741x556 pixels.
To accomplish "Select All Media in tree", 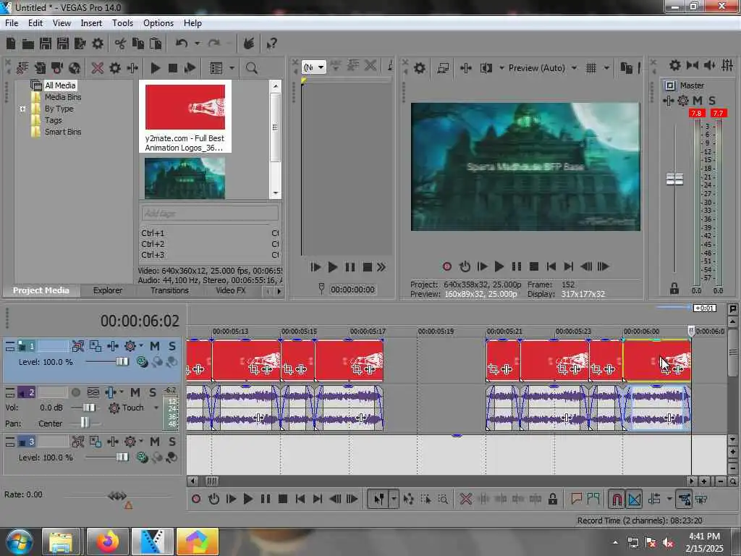I will pyautogui.click(x=60, y=85).
